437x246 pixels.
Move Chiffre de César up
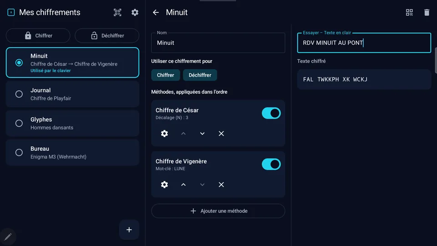click(183, 133)
